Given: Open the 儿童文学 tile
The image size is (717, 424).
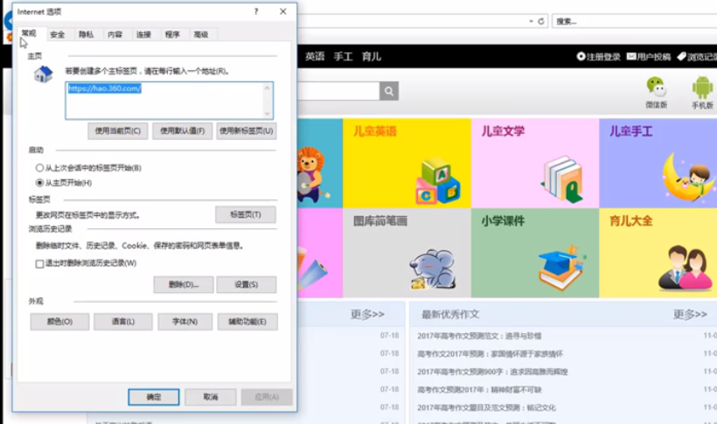Looking at the screenshot, I should [535, 163].
